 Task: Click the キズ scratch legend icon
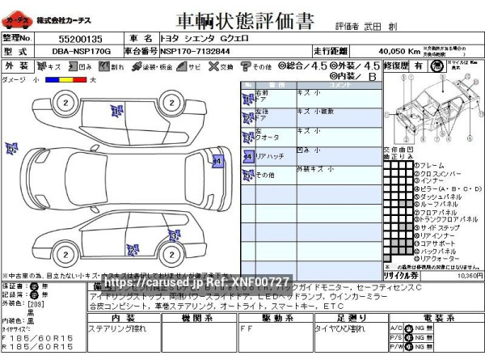[40, 66]
